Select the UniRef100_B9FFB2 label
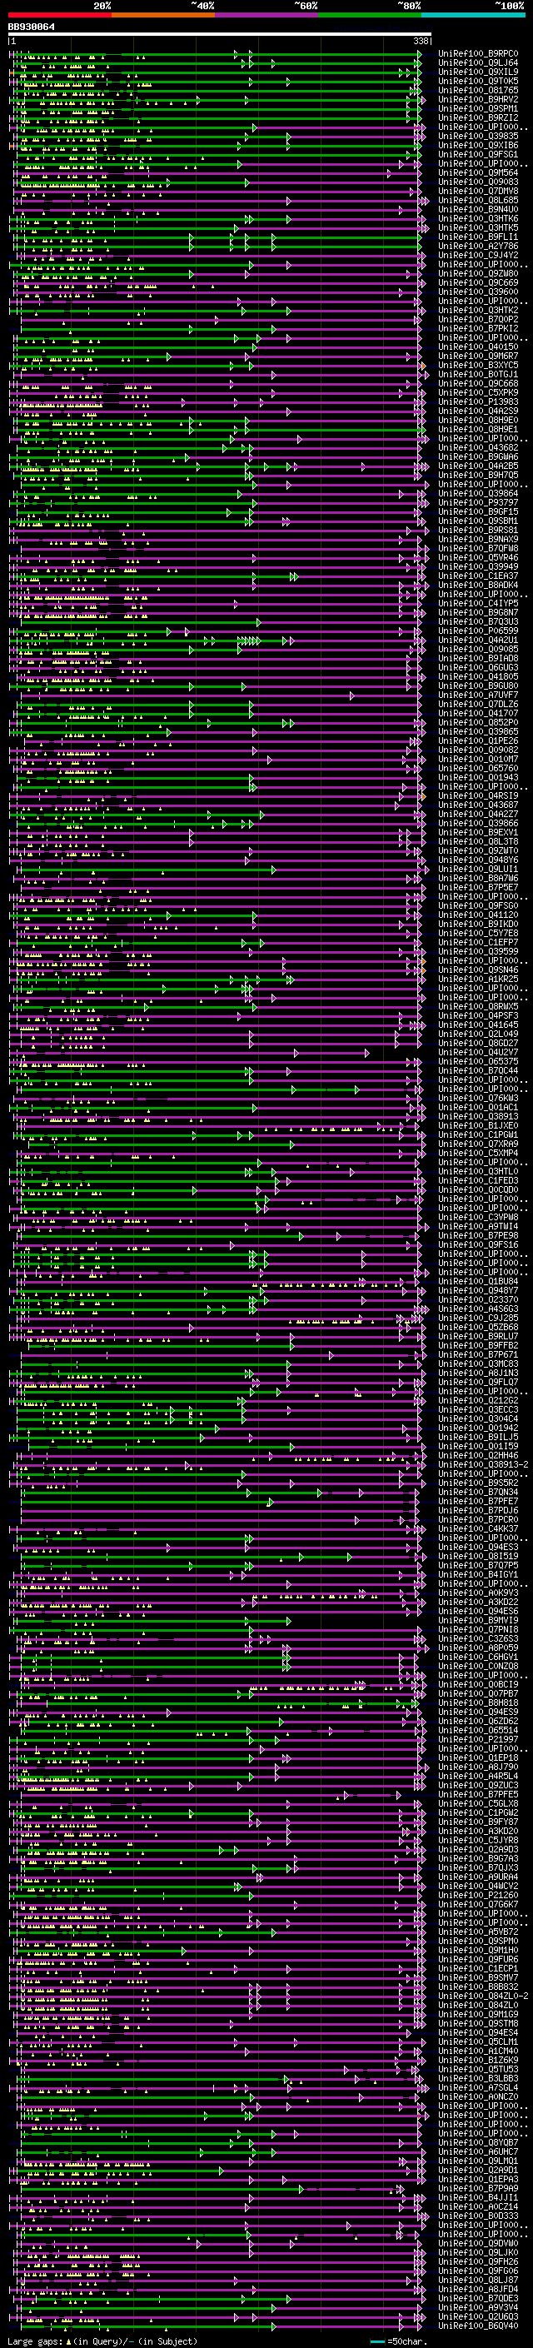Screen dimensions: 533x2348 [478, 1344]
